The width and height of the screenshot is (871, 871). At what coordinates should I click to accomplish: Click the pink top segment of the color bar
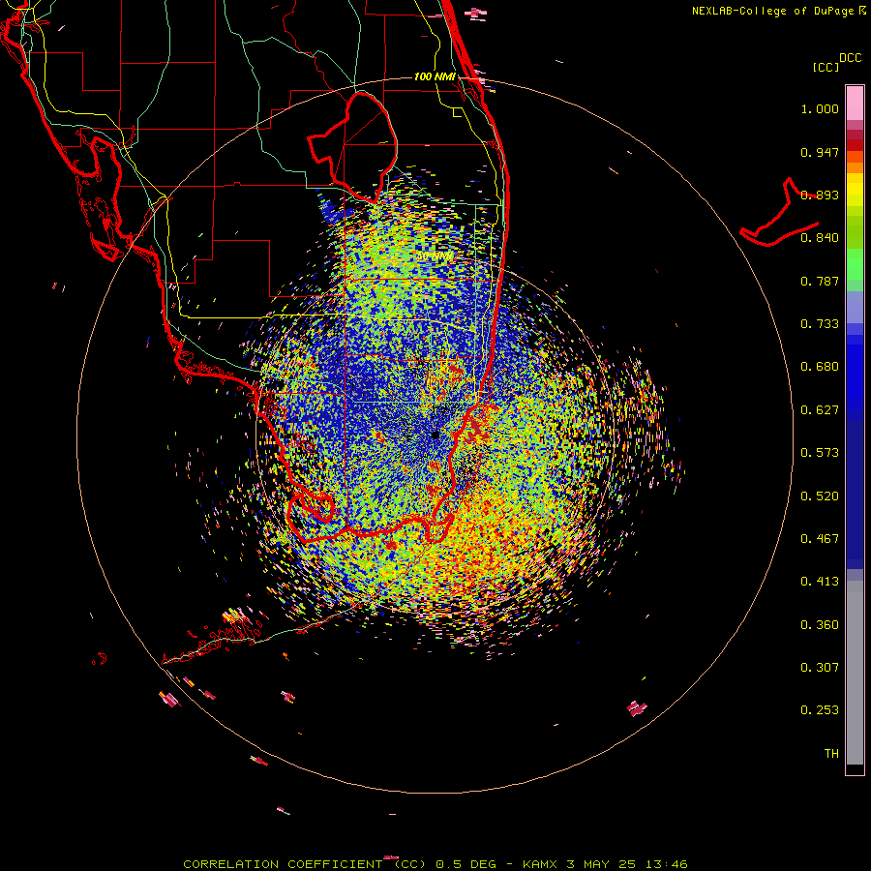click(x=855, y=103)
